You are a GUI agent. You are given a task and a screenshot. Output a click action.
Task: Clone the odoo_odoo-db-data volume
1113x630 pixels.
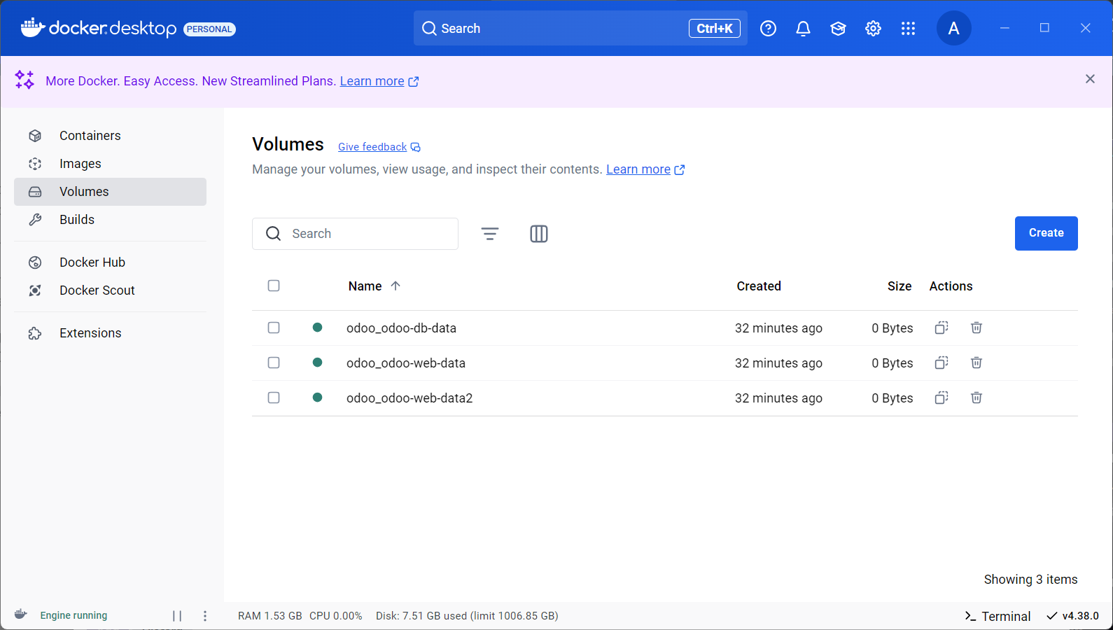(x=941, y=328)
